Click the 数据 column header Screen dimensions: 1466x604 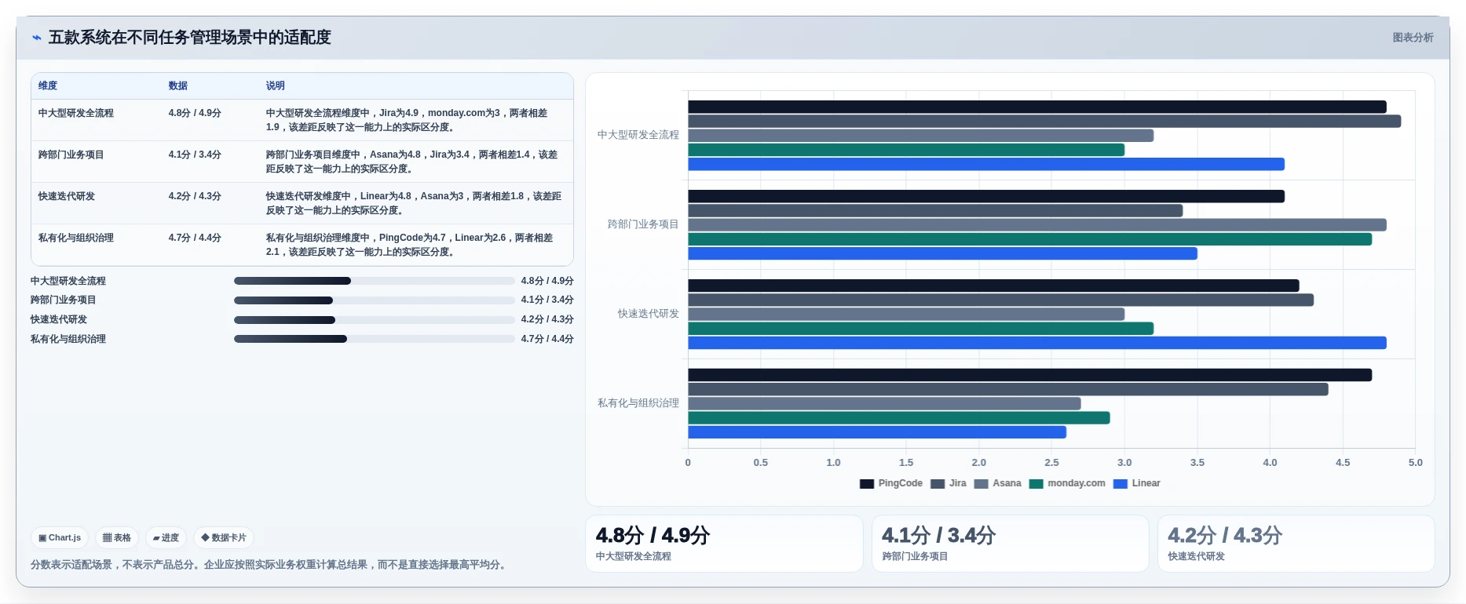(x=178, y=86)
